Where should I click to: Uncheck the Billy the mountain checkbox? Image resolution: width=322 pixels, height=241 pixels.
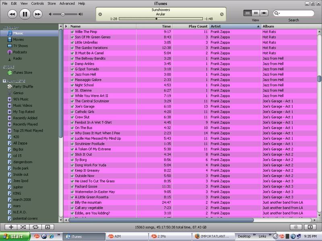coord(72,202)
